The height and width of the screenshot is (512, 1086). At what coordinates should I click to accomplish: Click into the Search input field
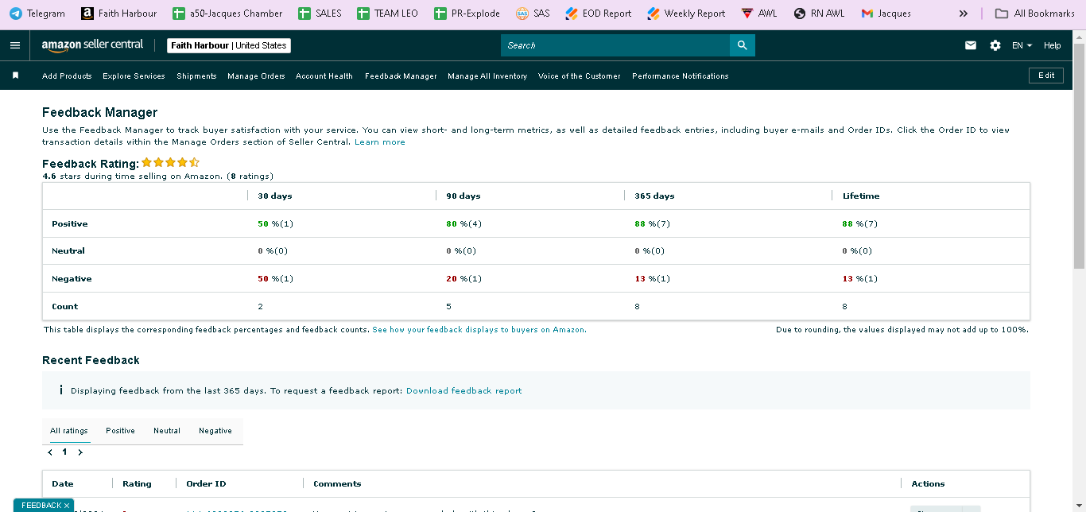[615, 45]
